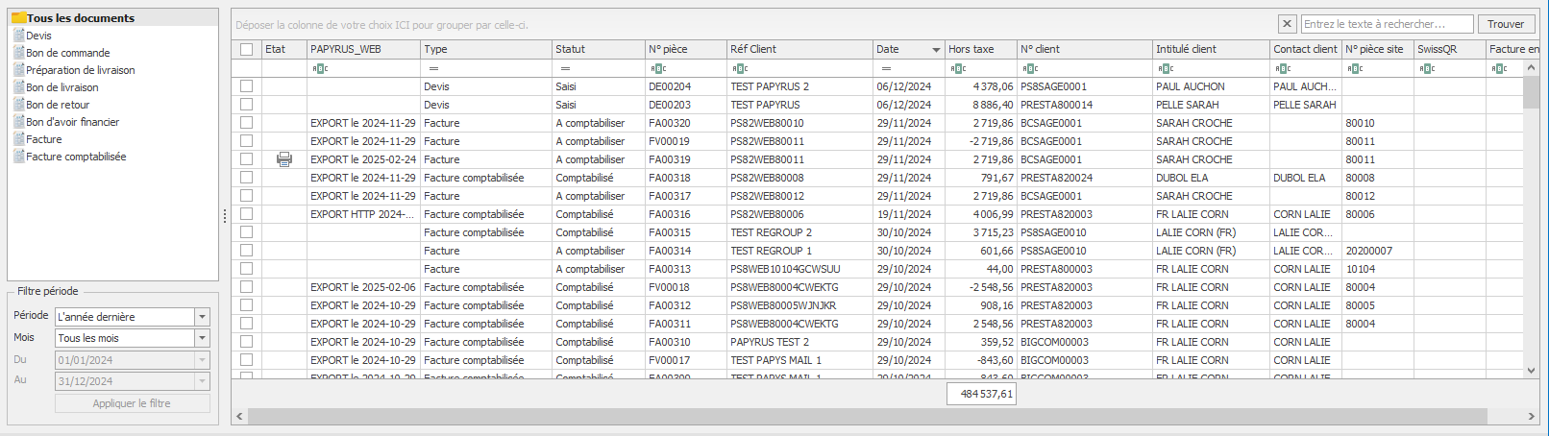Image resolution: width=1549 pixels, height=436 pixels.
Task: Click the search text input field
Action: point(1386,24)
